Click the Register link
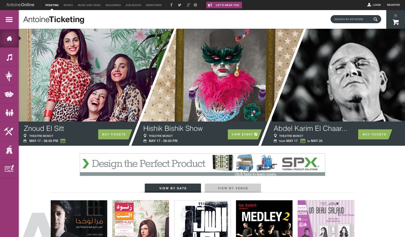Screen dimensions: 405x237 pos(393,5)
